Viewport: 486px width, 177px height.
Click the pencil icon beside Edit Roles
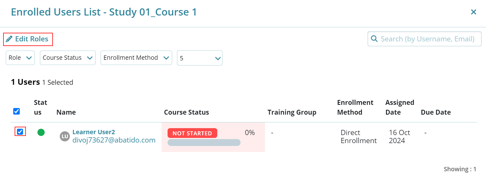pos(9,39)
